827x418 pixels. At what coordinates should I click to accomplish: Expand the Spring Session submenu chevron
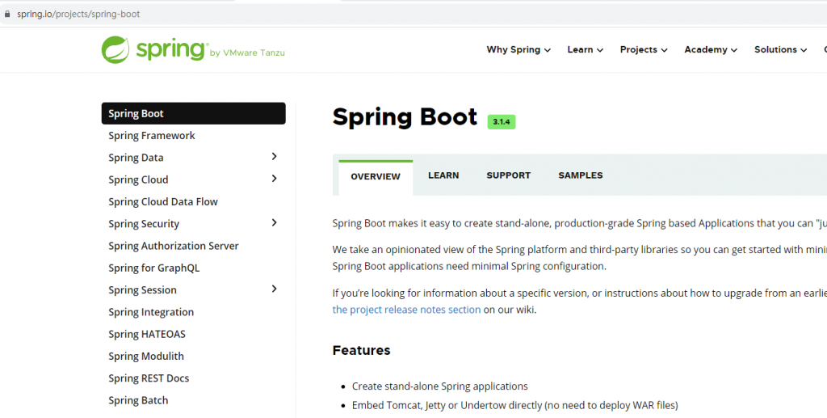click(274, 289)
